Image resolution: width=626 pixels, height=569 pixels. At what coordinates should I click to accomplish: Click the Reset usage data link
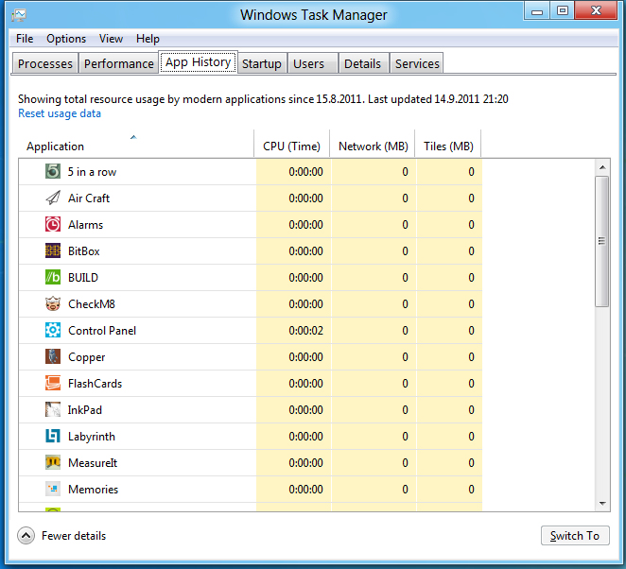click(x=60, y=113)
